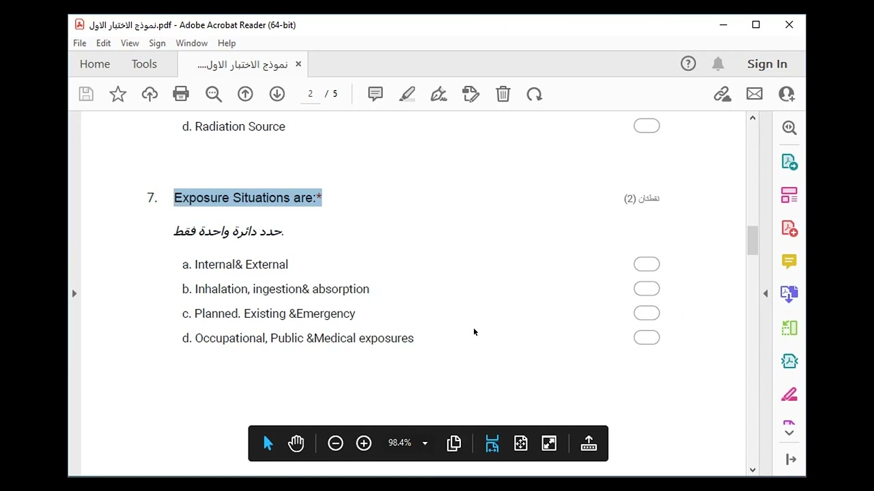
Task: Click the Stamp tool icon
Action: point(471,94)
